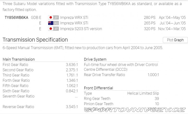Click the Australia flag icon
Image resolution: width=188 pixels, height=114 pixels.
tap(51, 23)
